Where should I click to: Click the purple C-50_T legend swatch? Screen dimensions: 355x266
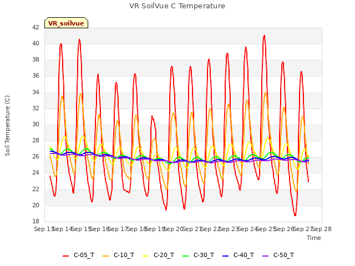coord(265,256)
